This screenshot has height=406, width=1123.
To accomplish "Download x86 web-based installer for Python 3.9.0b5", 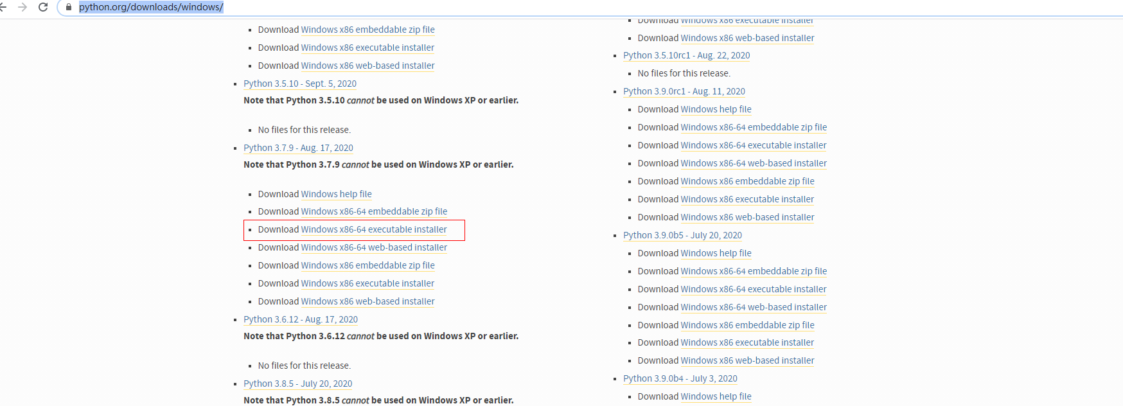I will click(747, 360).
